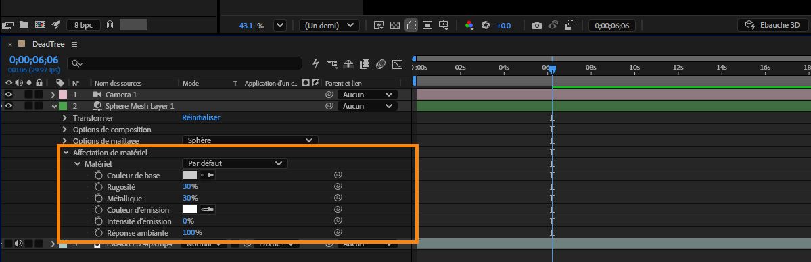
Task: Expand the Transformer property group
Action: pos(65,117)
